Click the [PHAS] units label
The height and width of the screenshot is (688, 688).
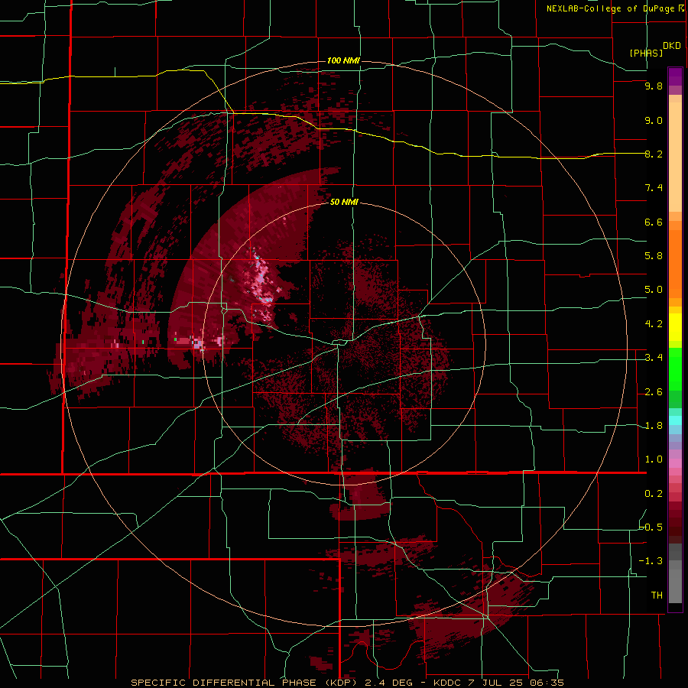click(x=646, y=53)
